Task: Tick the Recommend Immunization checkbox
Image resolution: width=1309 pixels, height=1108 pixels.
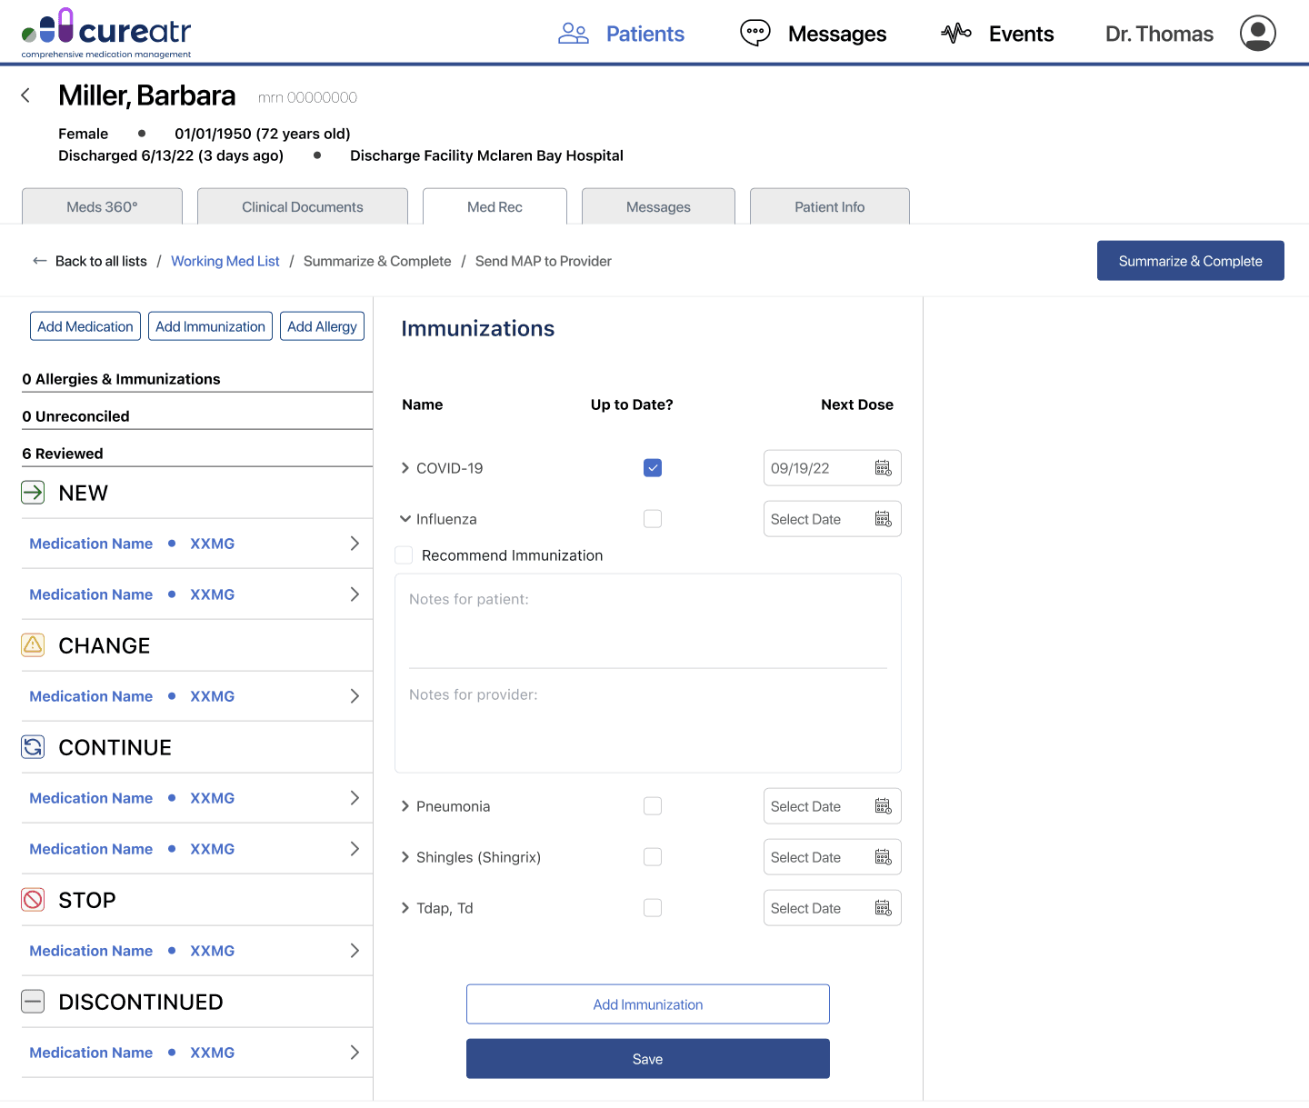Action: pos(405,555)
